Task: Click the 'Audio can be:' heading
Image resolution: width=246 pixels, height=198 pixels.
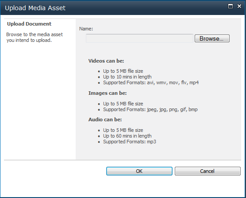Action: [105, 120]
